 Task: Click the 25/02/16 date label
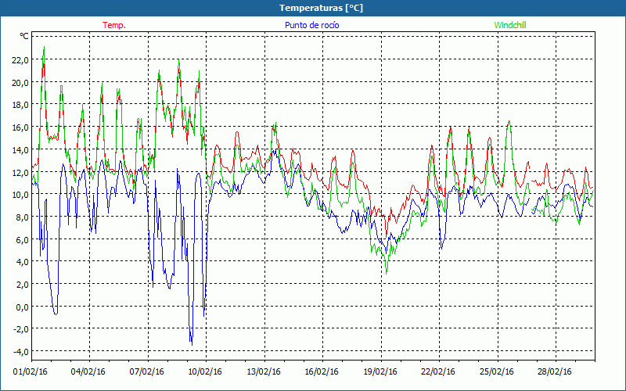click(496, 372)
